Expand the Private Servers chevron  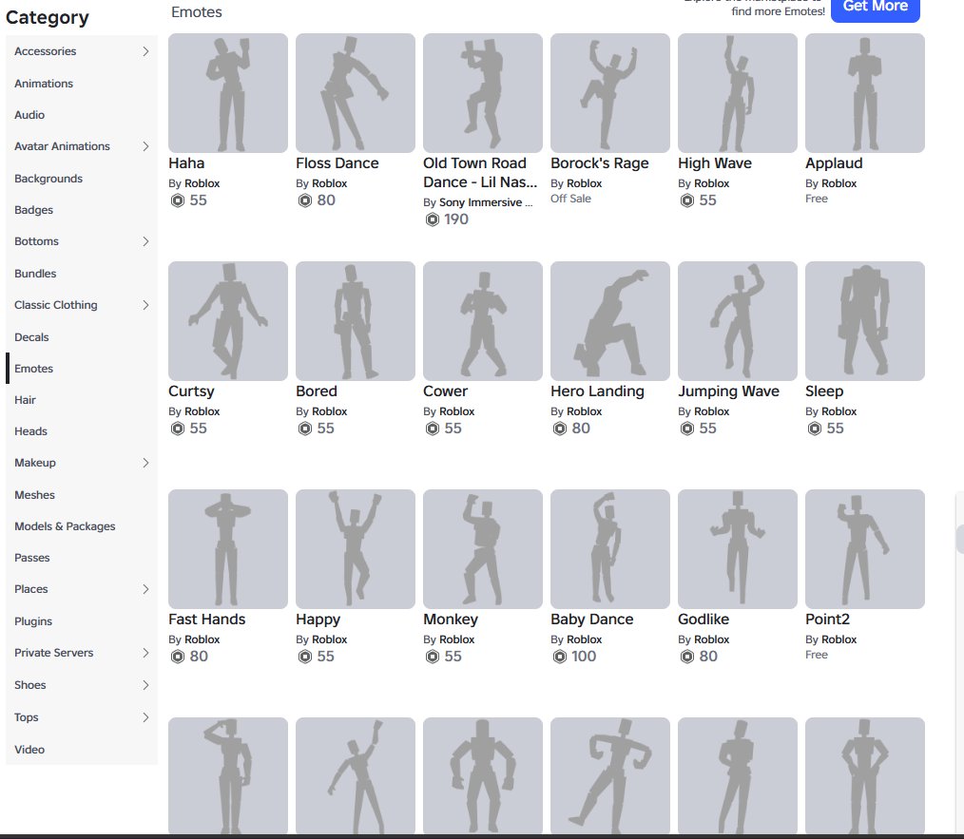tap(145, 653)
